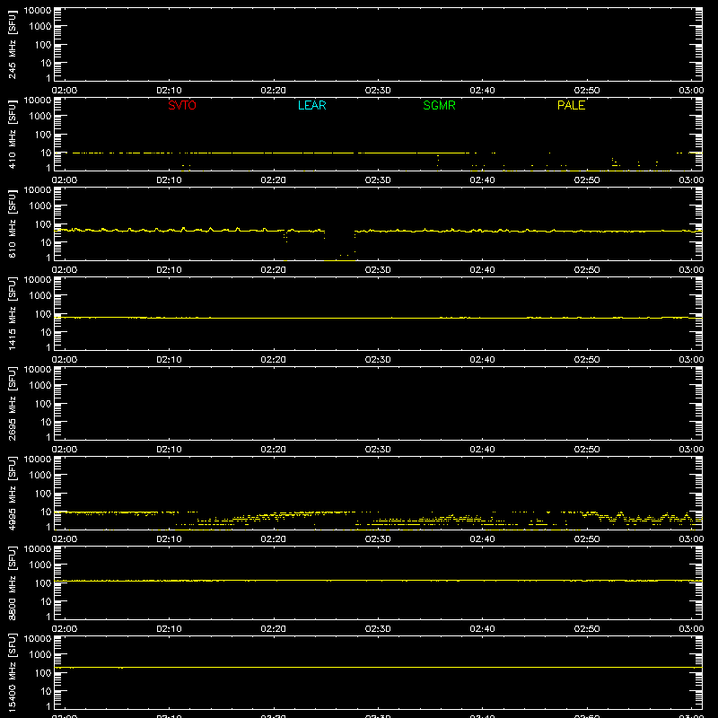Image resolution: width=718 pixels, height=718 pixels.
Task: Click 02:00 time label below 8800 MHz plot
Action: [65, 629]
